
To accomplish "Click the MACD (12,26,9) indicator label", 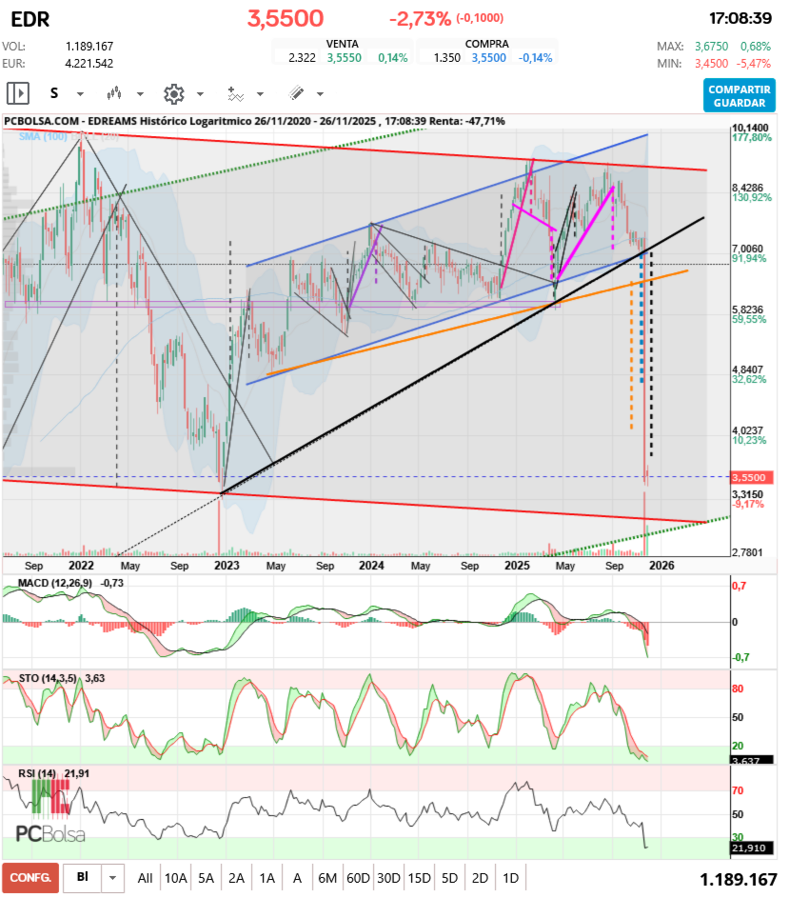I will tap(55, 582).
